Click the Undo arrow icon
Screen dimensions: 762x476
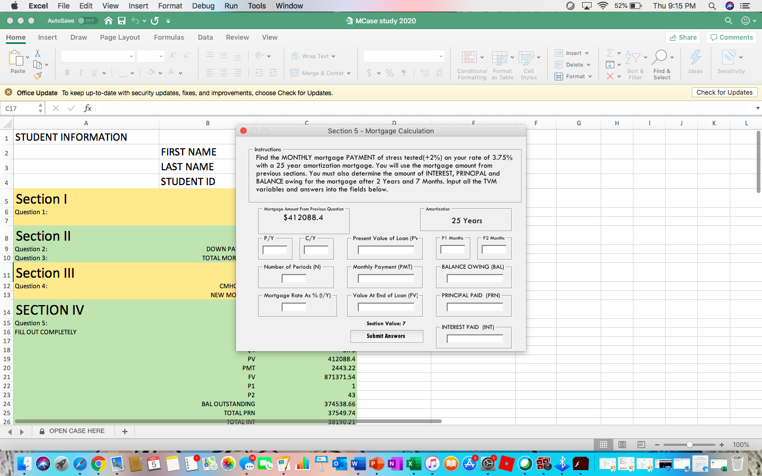click(135, 21)
